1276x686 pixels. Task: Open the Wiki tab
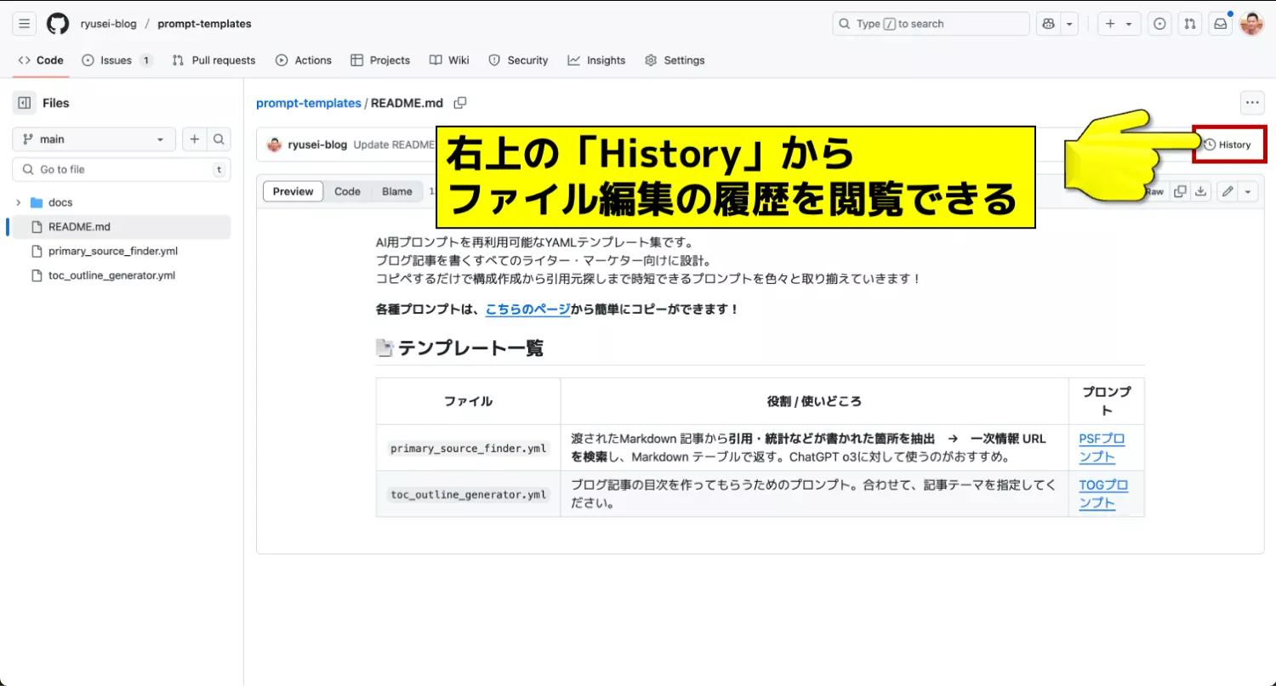(x=449, y=60)
